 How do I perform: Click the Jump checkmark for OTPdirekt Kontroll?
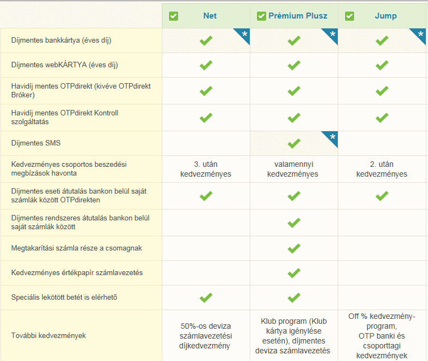[382, 118]
